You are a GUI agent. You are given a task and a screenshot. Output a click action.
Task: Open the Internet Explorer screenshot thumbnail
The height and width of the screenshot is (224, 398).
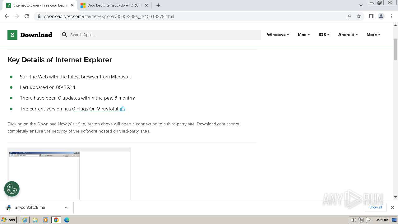pos(69,174)
